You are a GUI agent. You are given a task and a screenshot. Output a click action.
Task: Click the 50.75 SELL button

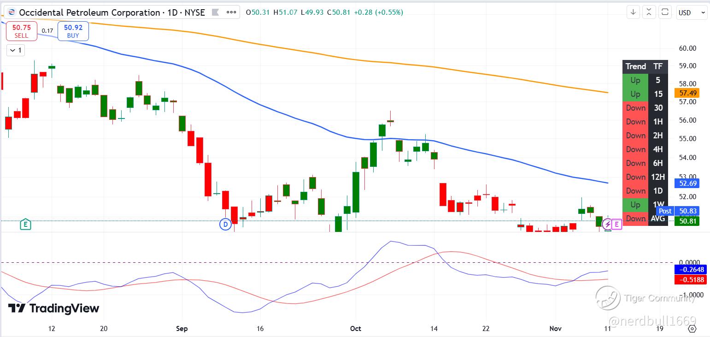pos(21,31)
